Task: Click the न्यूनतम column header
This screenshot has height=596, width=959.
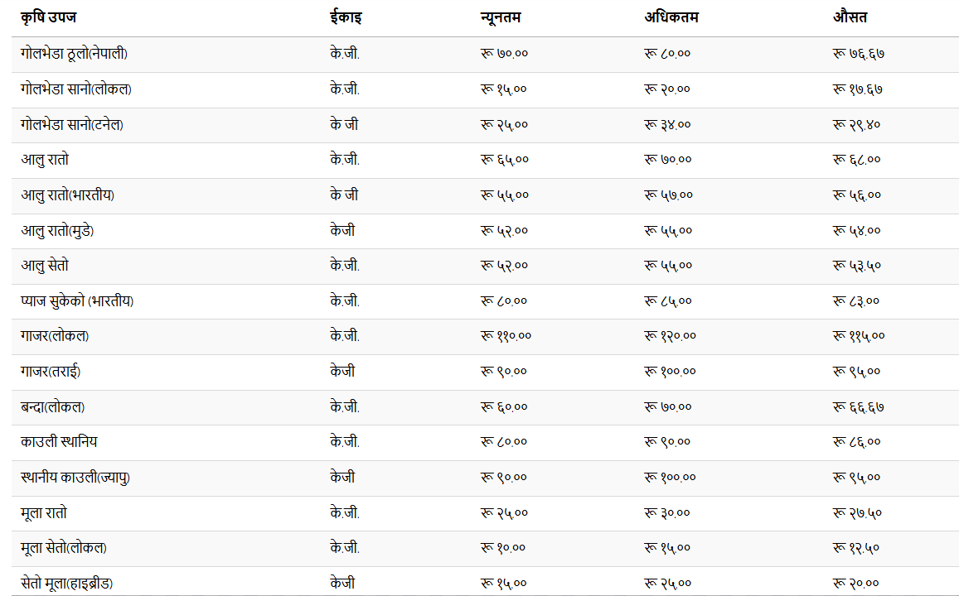Action: tap(501, 17)
